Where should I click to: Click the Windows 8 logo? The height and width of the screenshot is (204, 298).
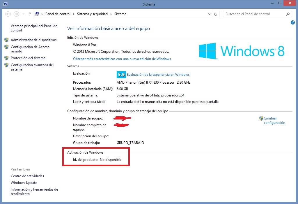point(242,51)
